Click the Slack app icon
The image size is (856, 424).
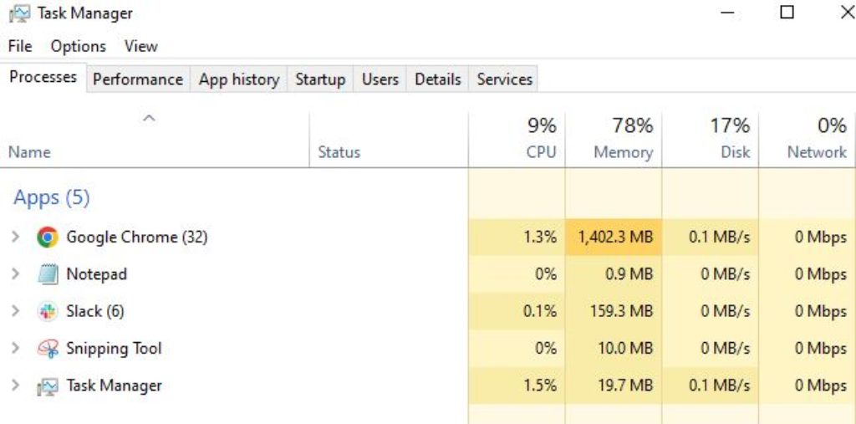pyautogui.click(x=48, y=311)
